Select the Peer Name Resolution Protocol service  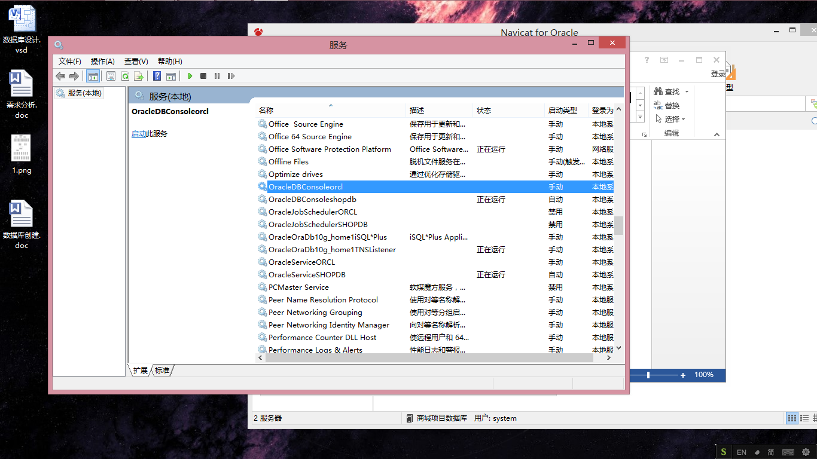coord(435,299)
